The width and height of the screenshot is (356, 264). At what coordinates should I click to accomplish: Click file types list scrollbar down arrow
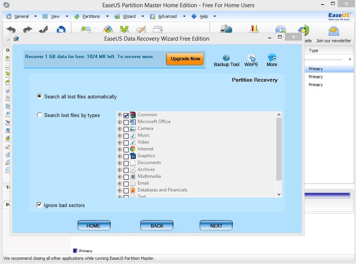[x=279, y=194]
